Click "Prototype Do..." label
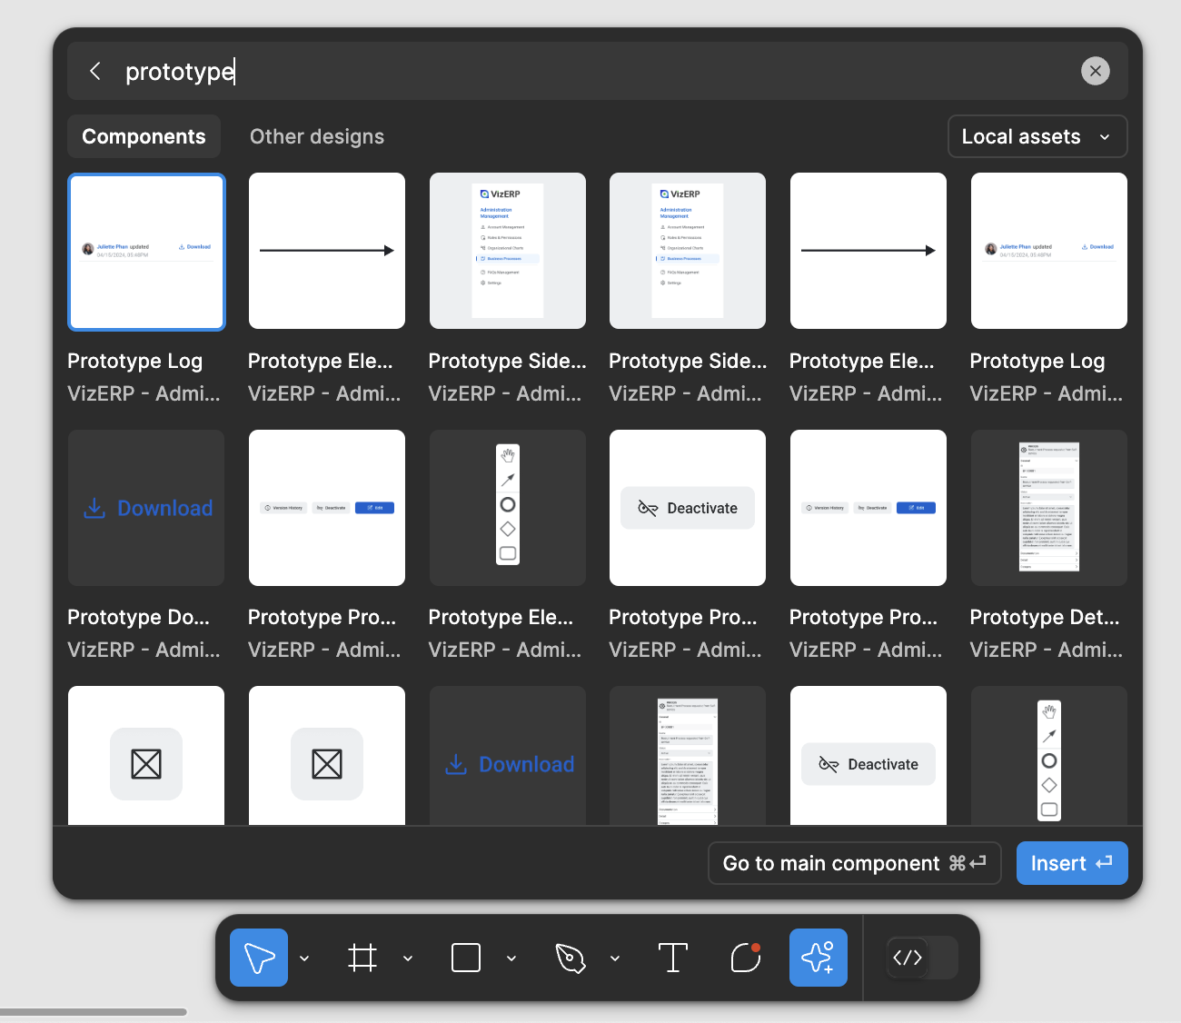Screen dimensions: 1181x1023 139,617
